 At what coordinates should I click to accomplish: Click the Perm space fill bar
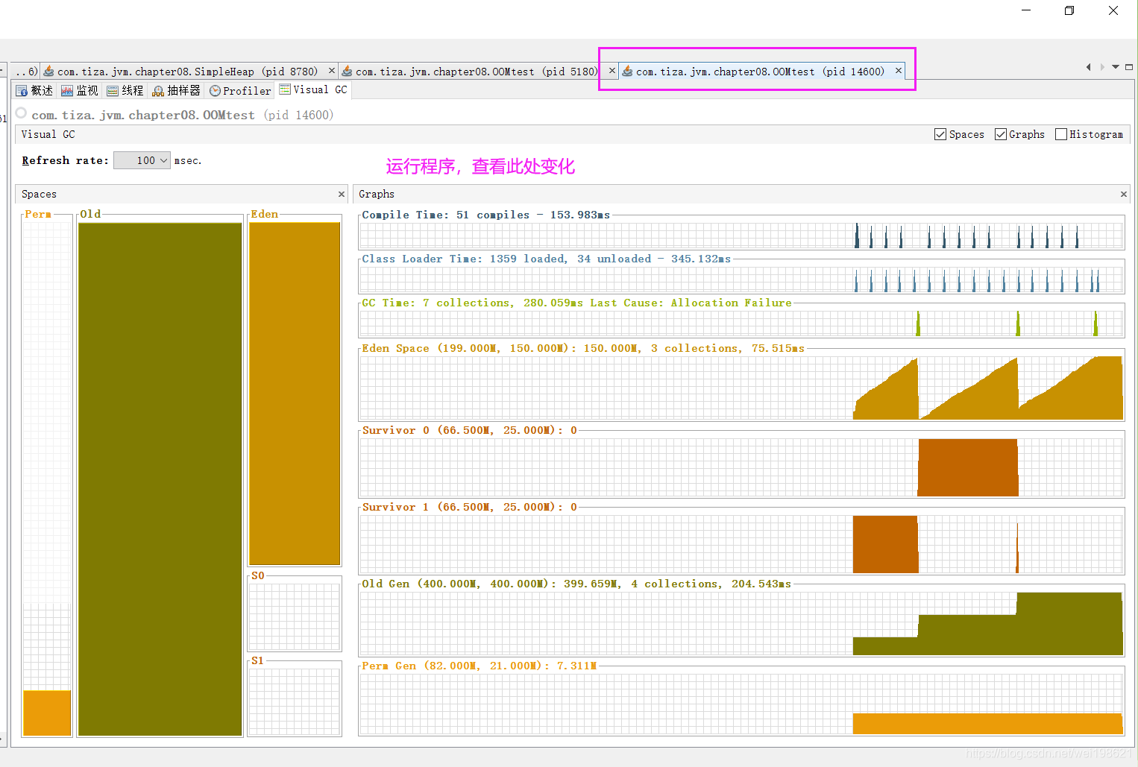coord(47,713)
